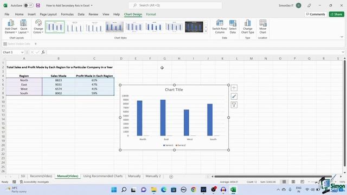Open Quick Layout gallery

(x=23, y=27)
